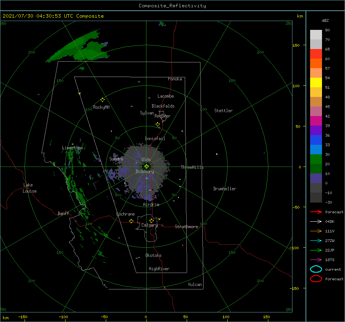345x322 pixels.
Task: Click the Vulcan label
Action: click(195, 284)
